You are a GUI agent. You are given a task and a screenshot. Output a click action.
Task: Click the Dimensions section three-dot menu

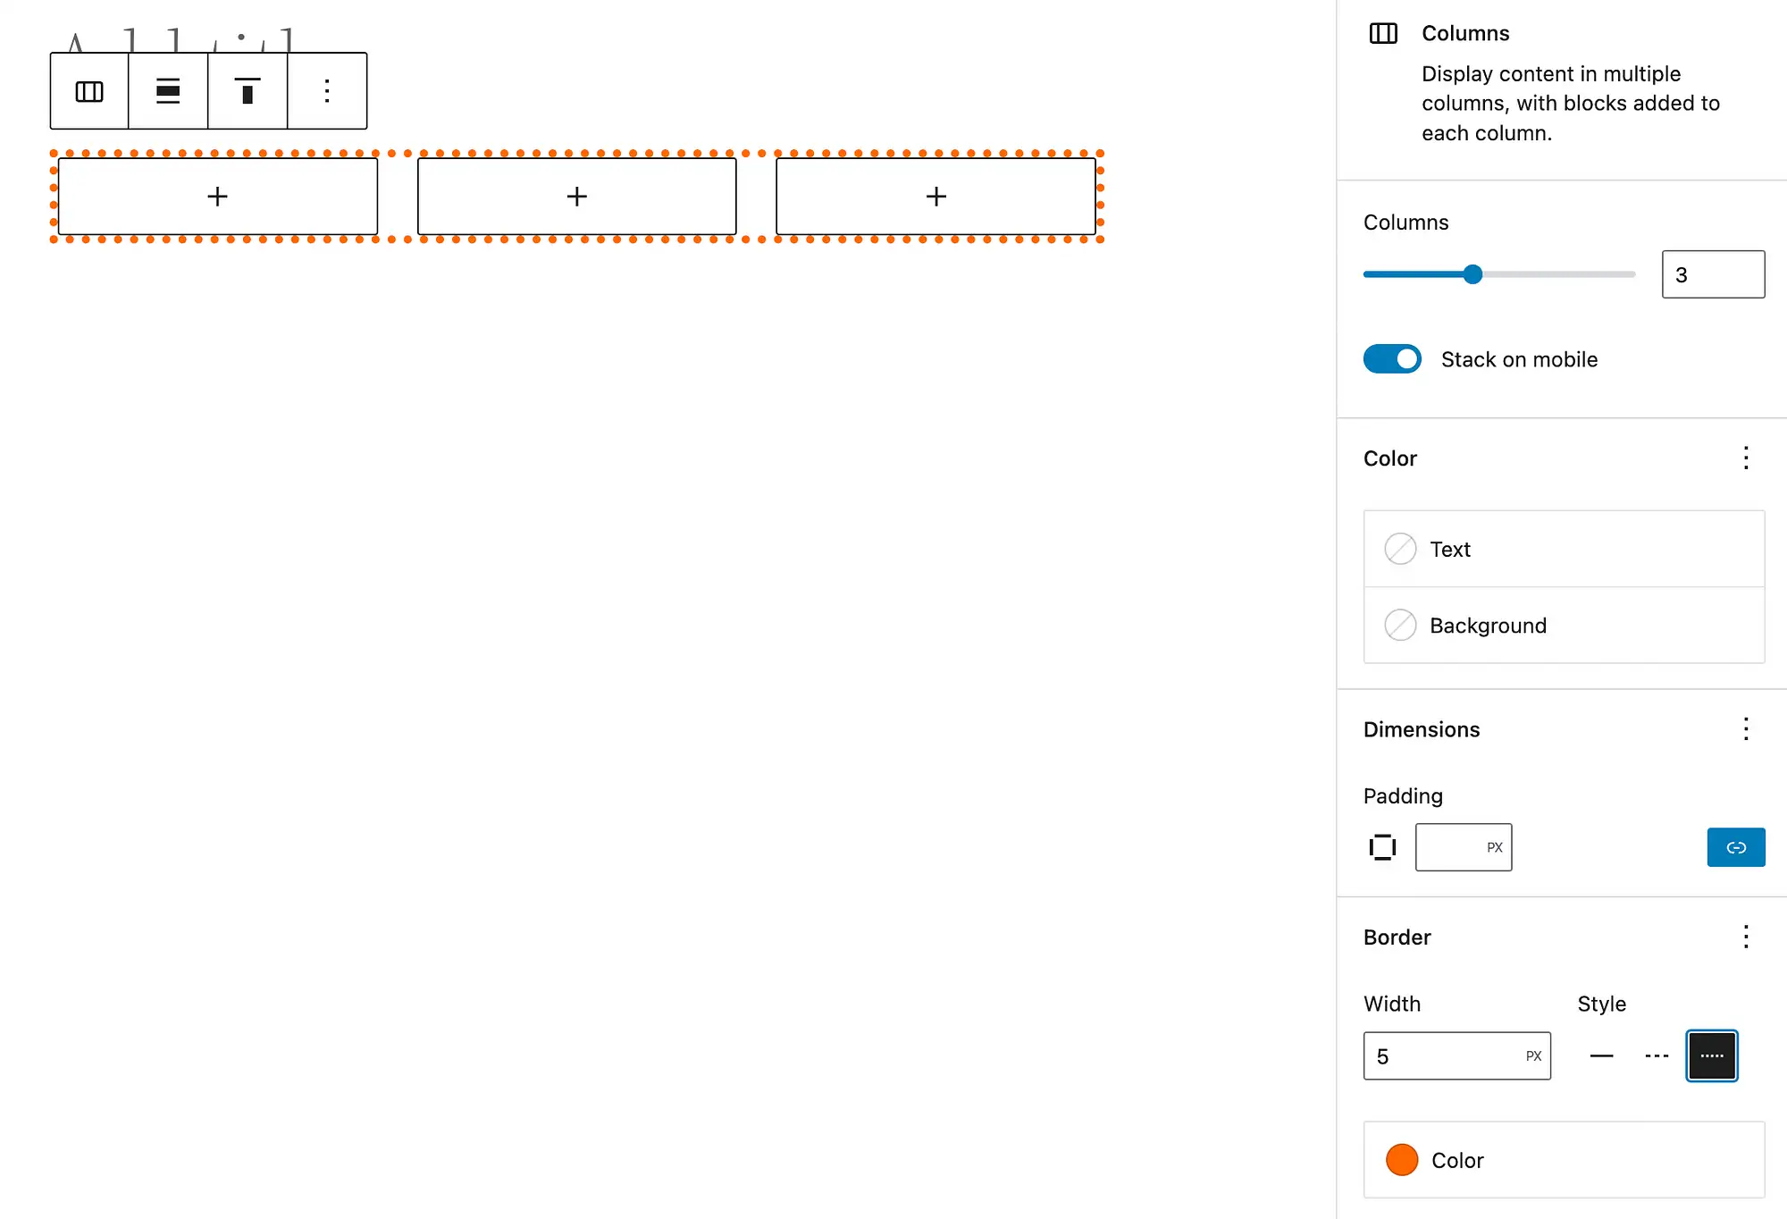(1746, 729)
